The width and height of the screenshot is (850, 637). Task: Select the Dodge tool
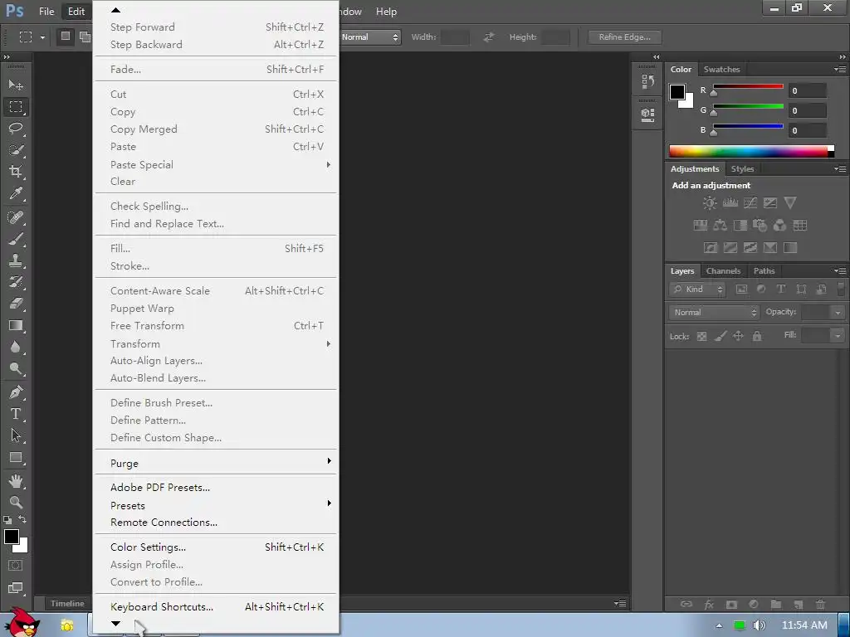point(16,369)
